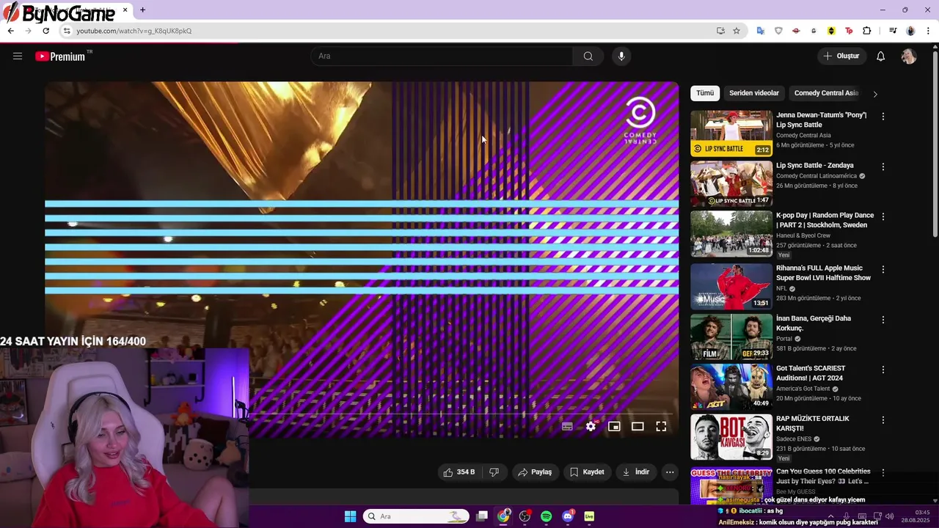Select the Tümü filter chip
The width and height of the screenshot is (939, 528).
click(x=705, y=93)
